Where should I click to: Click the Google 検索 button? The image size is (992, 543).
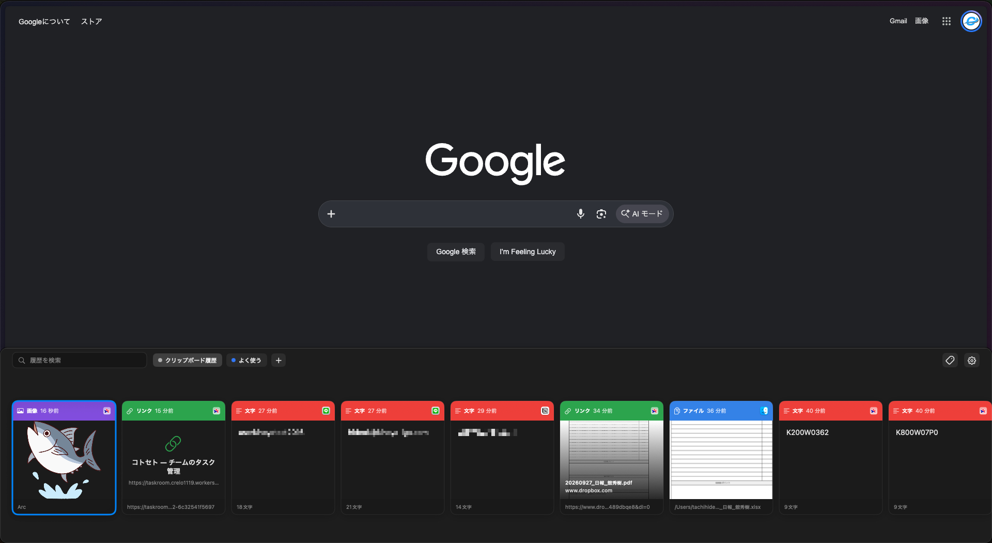456,252
